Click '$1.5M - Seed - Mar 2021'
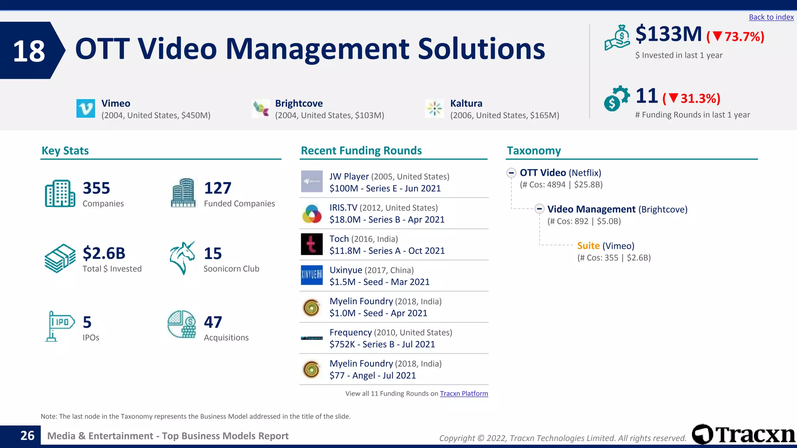797x448 pixels. coord(380,282)
